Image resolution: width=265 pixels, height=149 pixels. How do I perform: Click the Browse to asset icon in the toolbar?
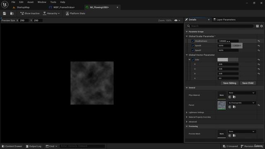(x=12, y=13)
